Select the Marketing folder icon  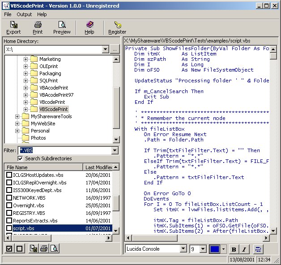click(34, 59)
